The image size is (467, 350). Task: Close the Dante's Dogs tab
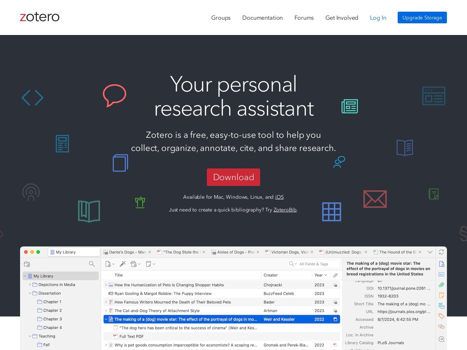(x=150, y=252)
